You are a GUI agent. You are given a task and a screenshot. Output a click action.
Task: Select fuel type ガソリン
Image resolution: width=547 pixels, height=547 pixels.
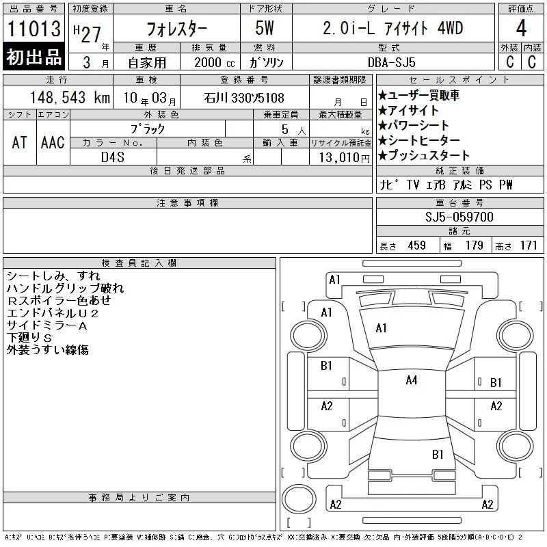(267, 62)
